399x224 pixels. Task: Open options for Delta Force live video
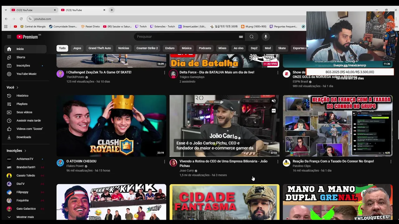click(x=278, y=72)
